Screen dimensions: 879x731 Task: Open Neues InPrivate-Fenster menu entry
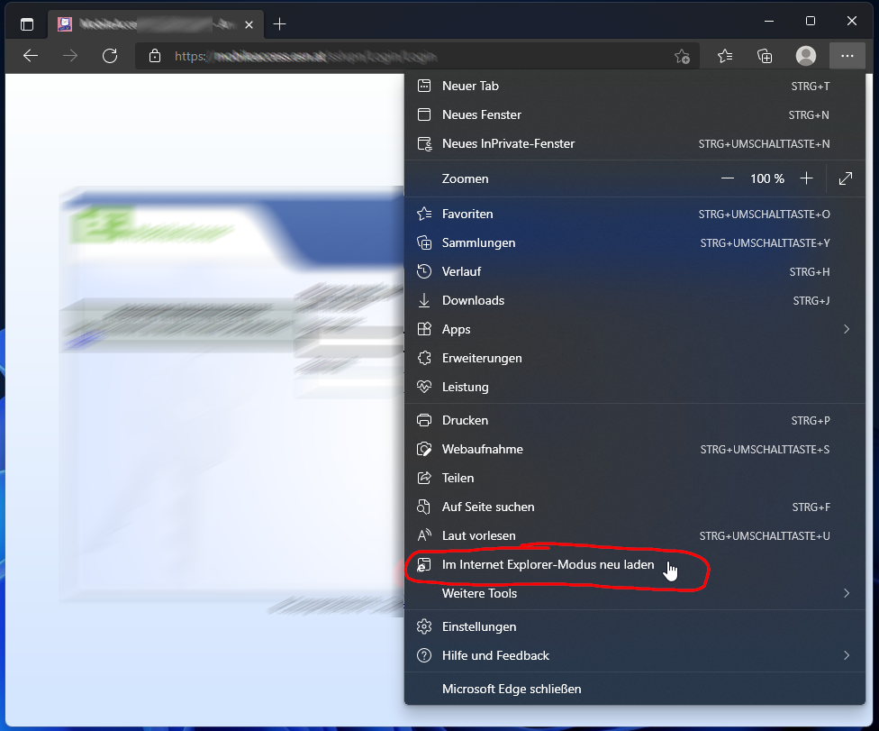[x=508, y=143]
